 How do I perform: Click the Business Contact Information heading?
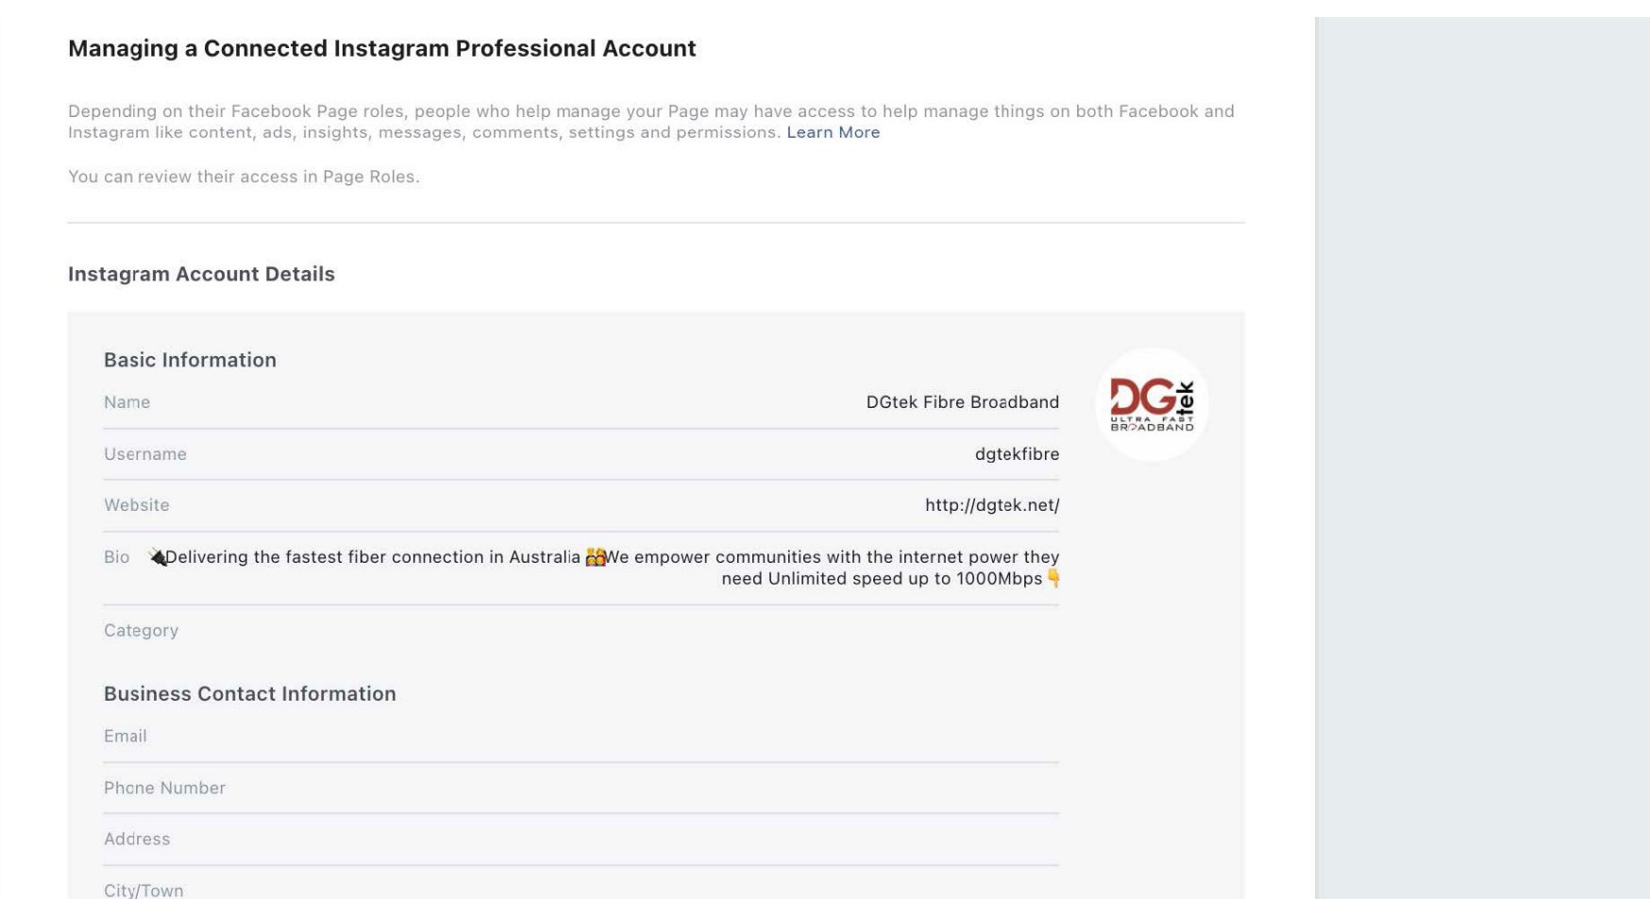coord(249,693)
